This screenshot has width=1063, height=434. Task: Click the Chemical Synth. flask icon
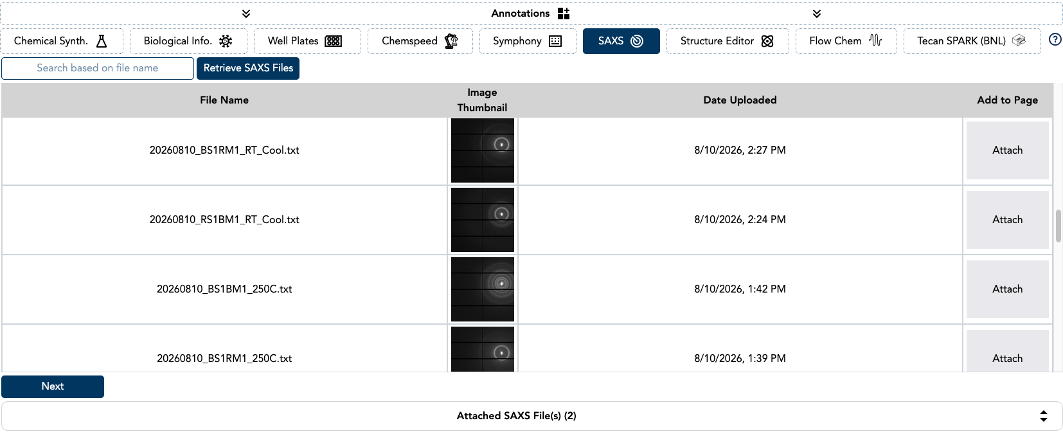(x=102, y=41)
